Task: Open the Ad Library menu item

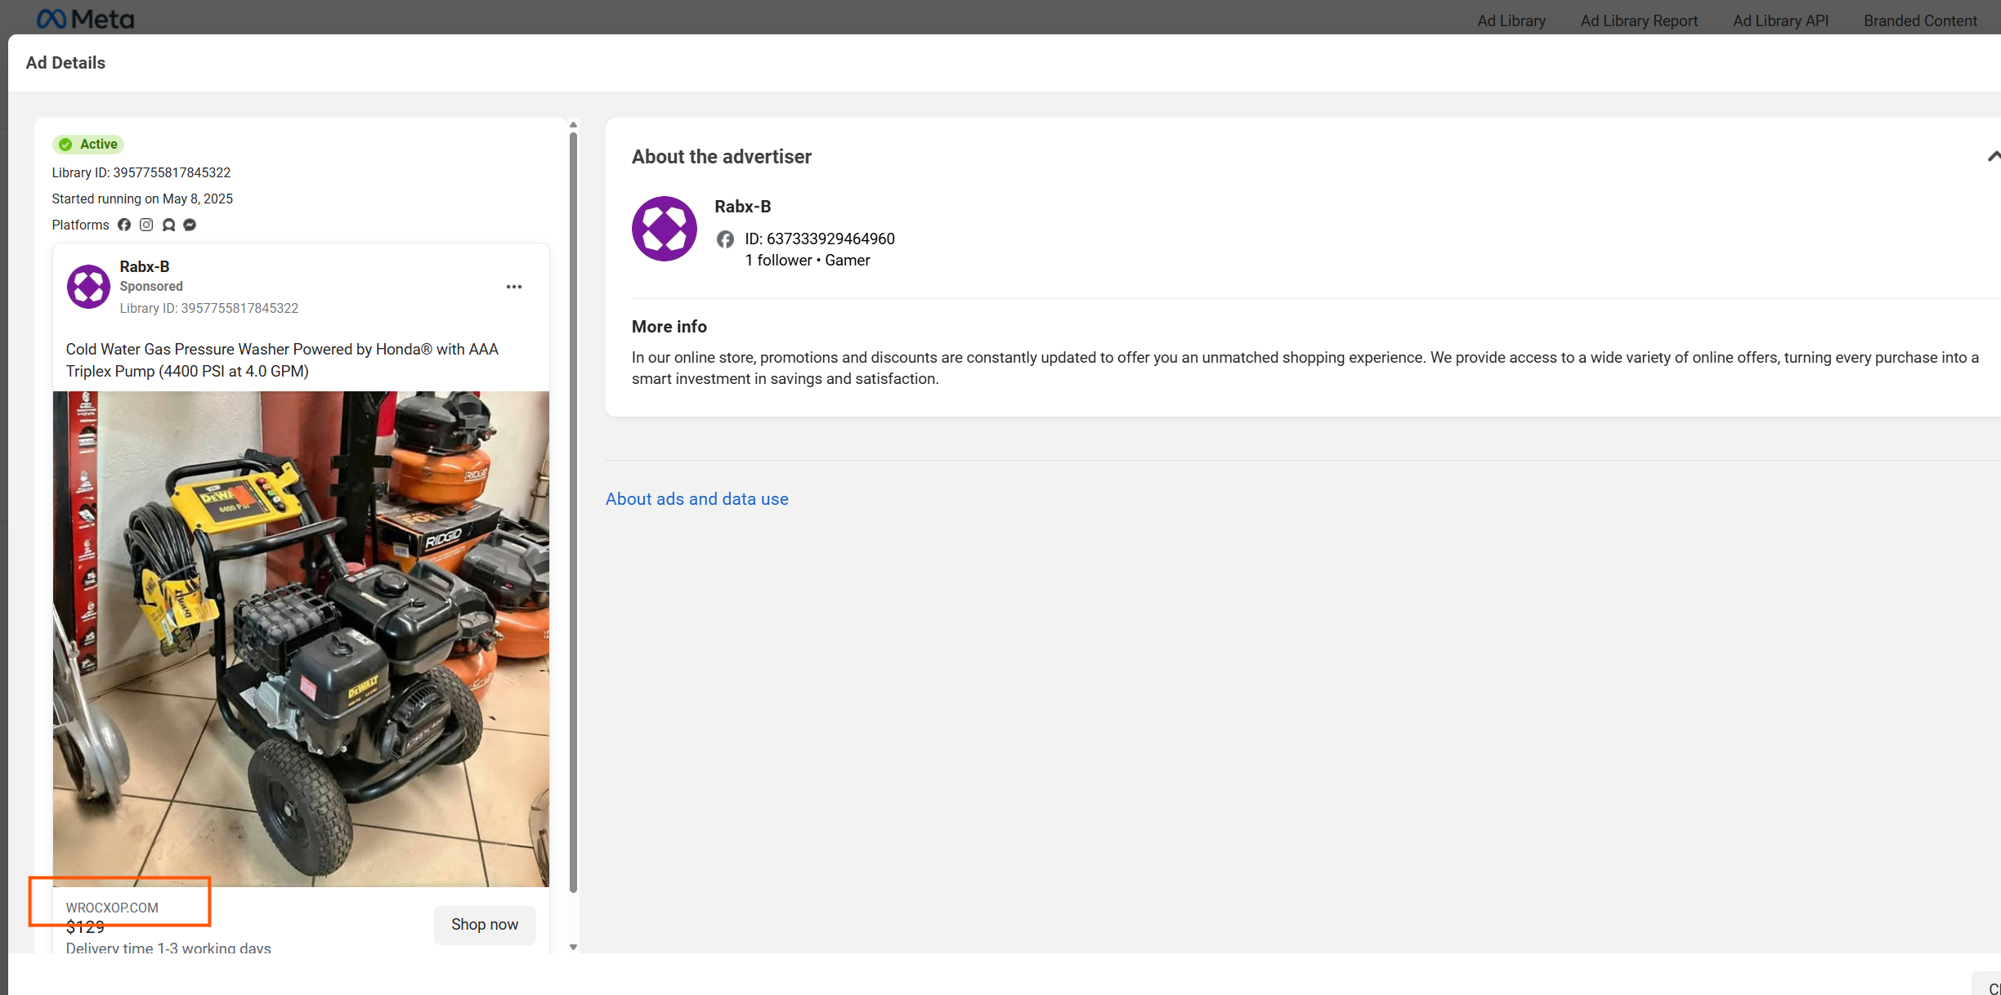Action: point(1511,20)
